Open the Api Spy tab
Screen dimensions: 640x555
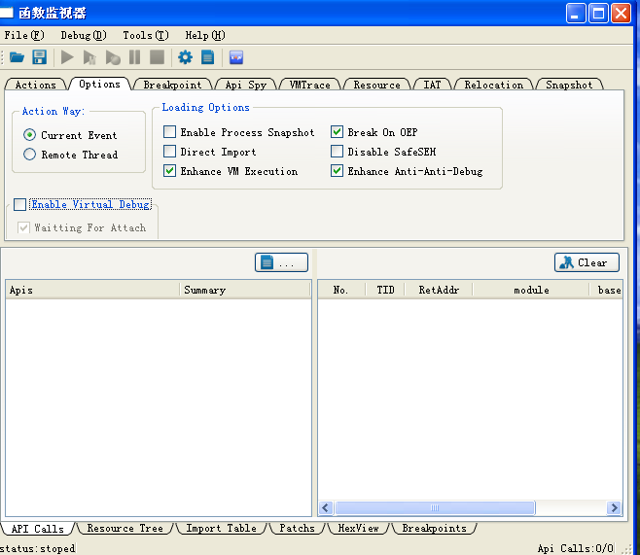pyautogui.click(x=246, y=85)
